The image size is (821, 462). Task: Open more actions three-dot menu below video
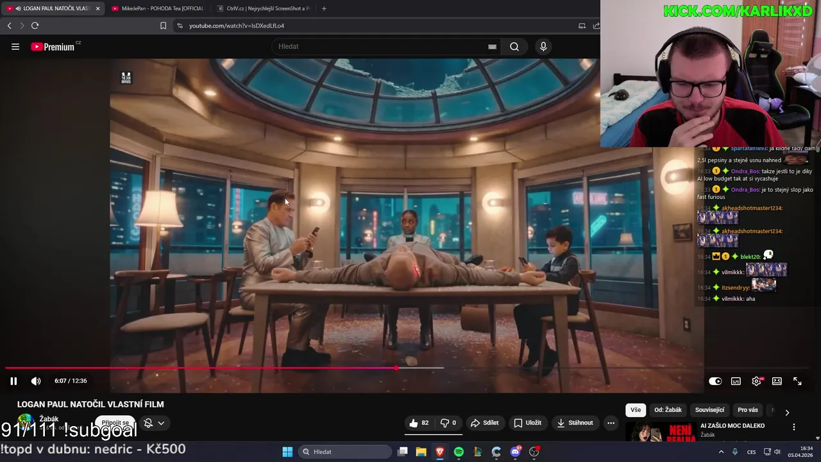click(x=611, y=423)
